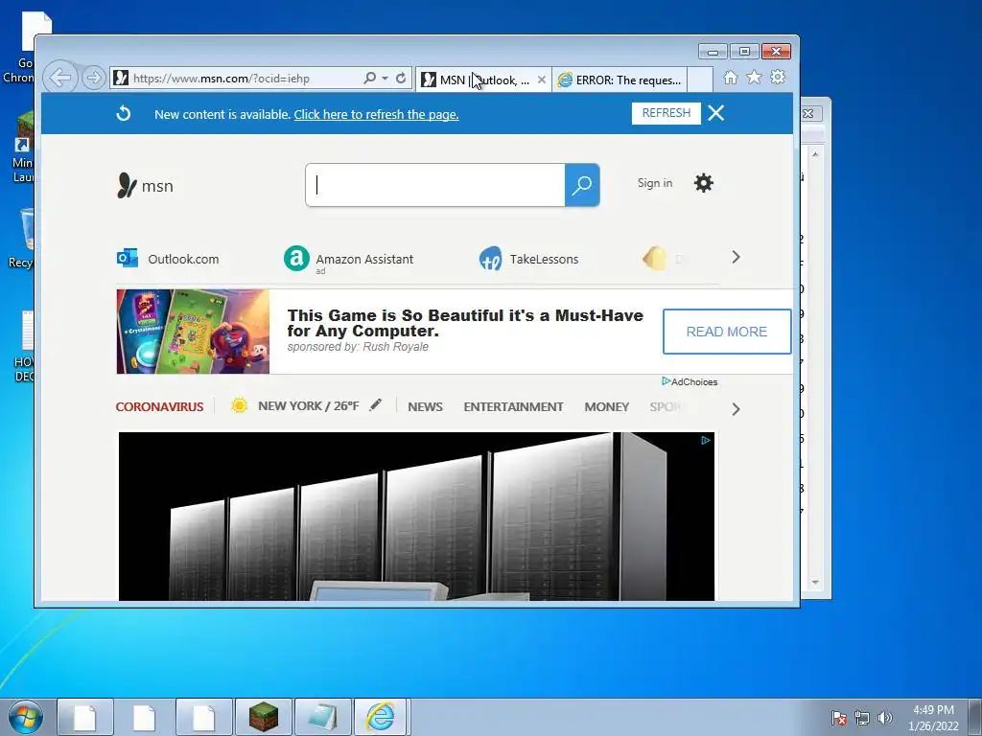Dismiss the new content banner with the X
The image size is (982, 736).
[715, 113]
